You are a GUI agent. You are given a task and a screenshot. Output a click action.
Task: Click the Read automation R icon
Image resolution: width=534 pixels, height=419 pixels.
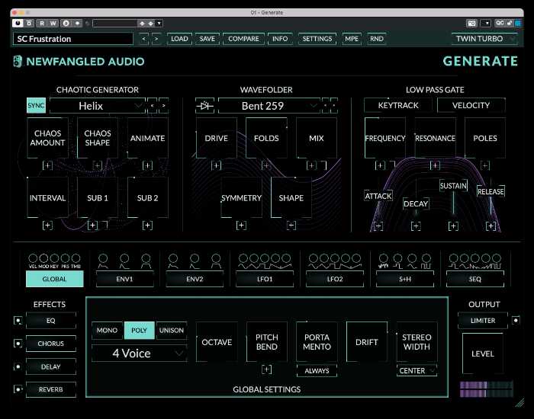(x=42, y=23)
